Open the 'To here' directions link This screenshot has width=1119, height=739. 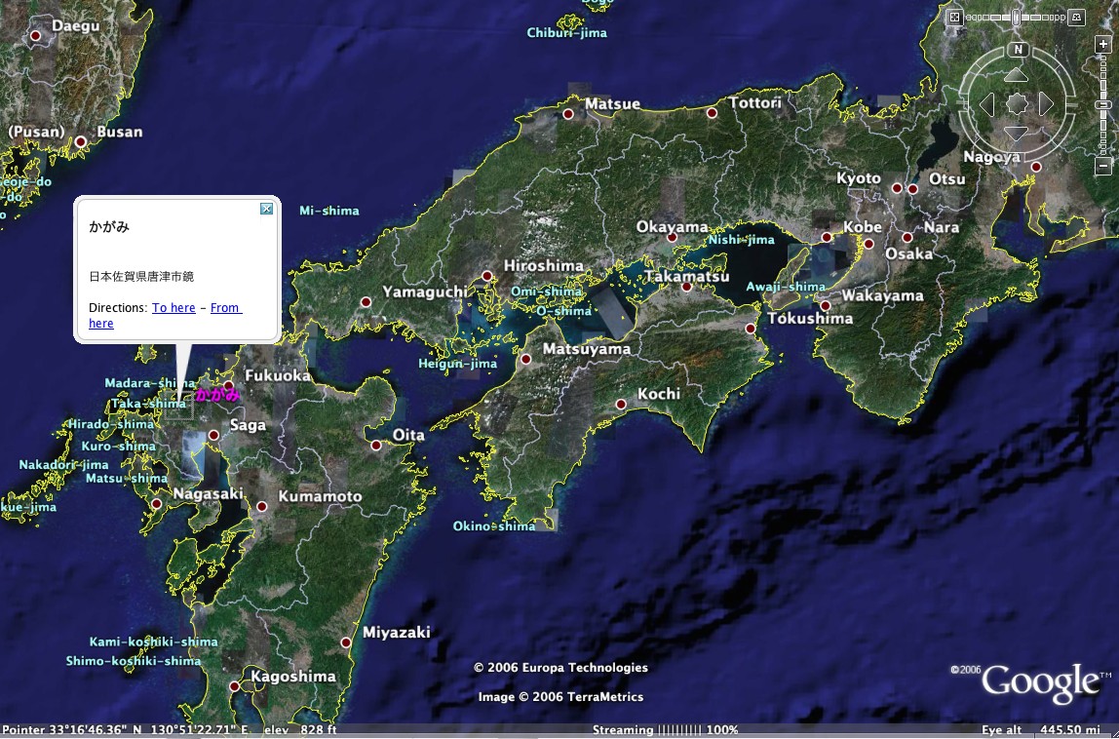pyautogui.click(x=174, y=308)
